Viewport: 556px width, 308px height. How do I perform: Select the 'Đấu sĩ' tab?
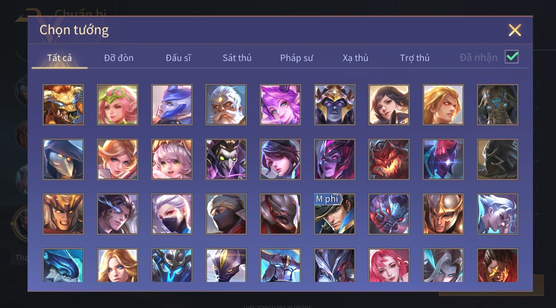[178, 58]
